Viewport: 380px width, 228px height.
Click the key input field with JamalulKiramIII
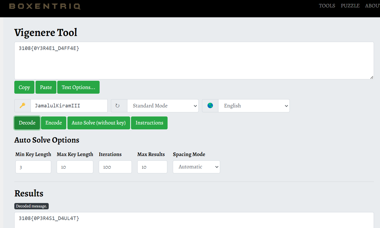pos(69,106)
